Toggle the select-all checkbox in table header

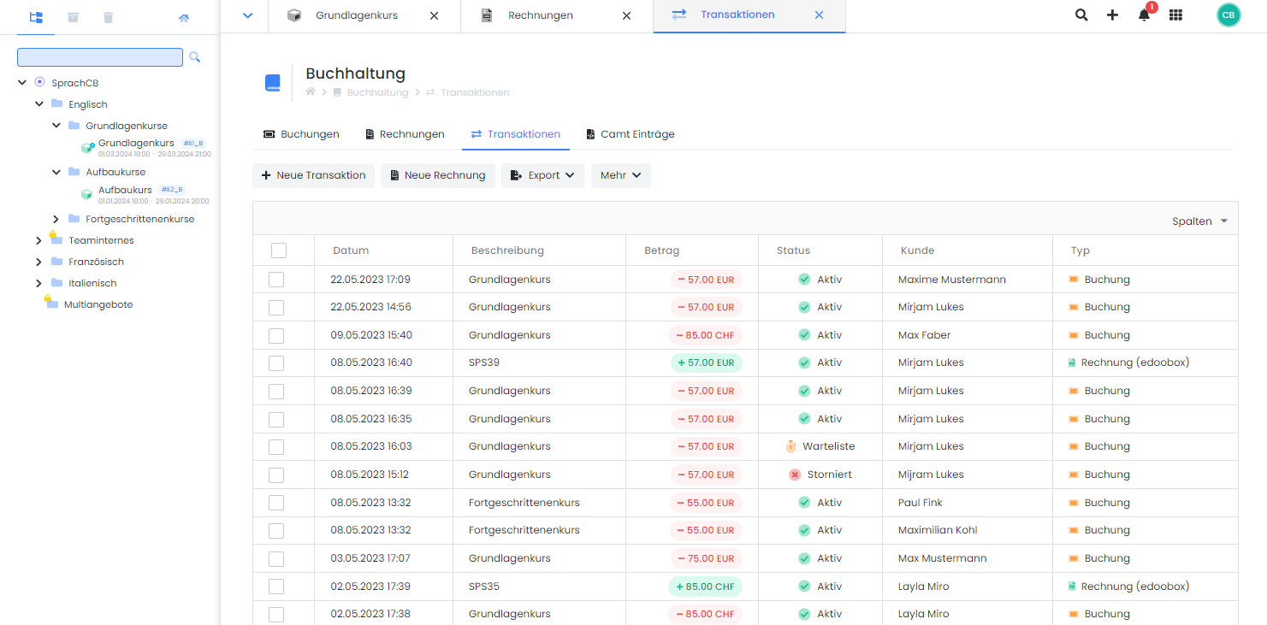click(279, 251)
